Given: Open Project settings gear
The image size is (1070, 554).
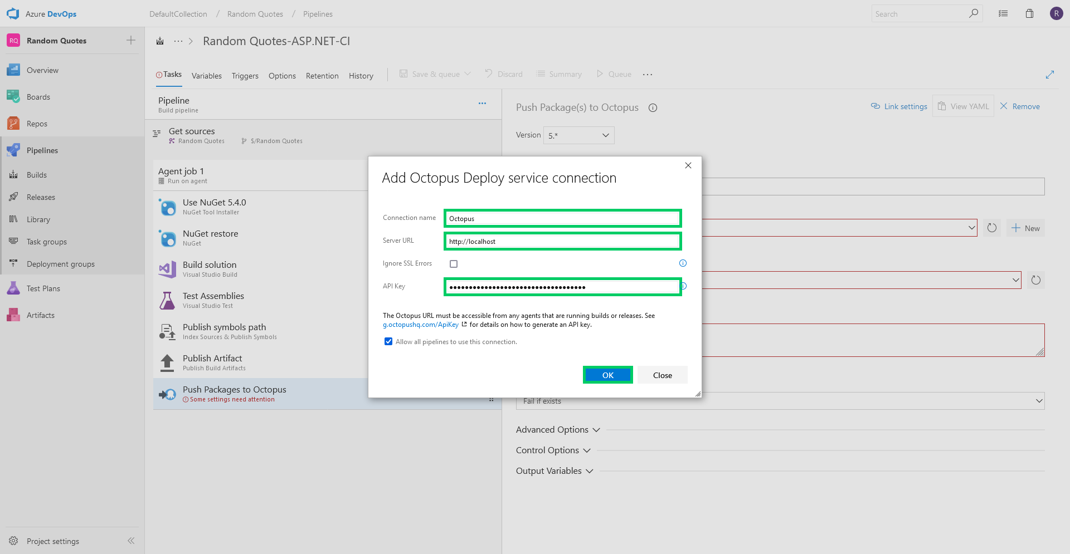Looking at the screenshot, I should 13,541.
